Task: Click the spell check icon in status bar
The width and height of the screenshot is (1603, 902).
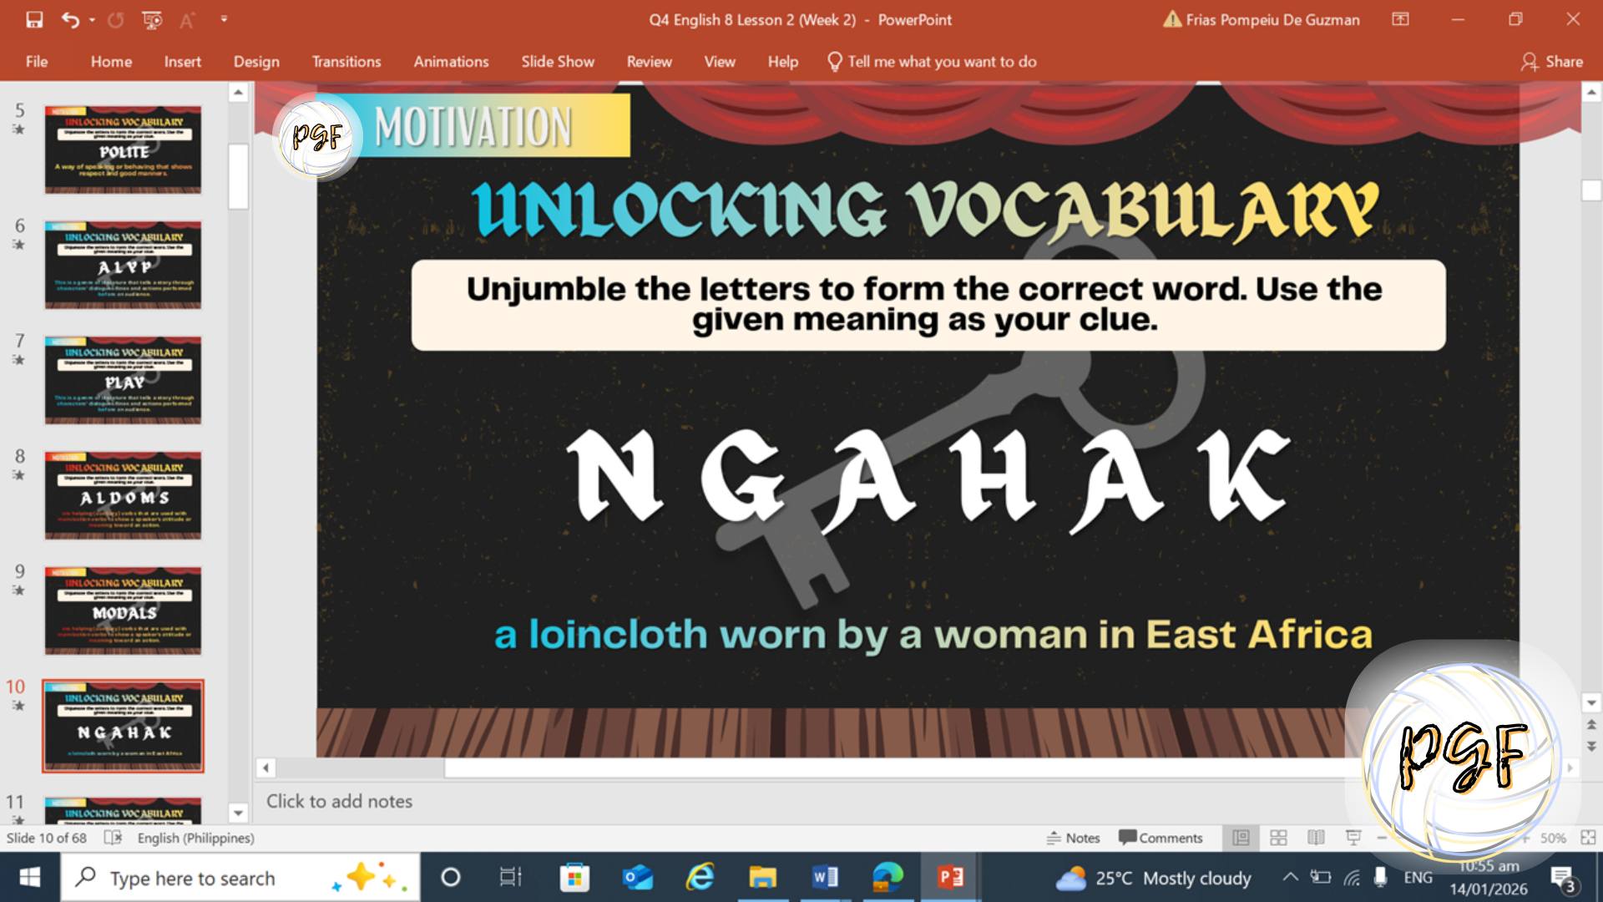Action: tap(113, 838)
